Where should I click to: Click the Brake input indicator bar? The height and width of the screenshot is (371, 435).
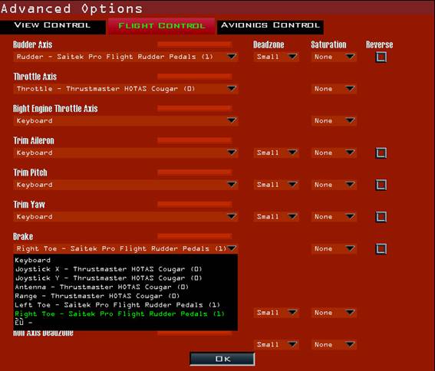[x=194, y=236]
